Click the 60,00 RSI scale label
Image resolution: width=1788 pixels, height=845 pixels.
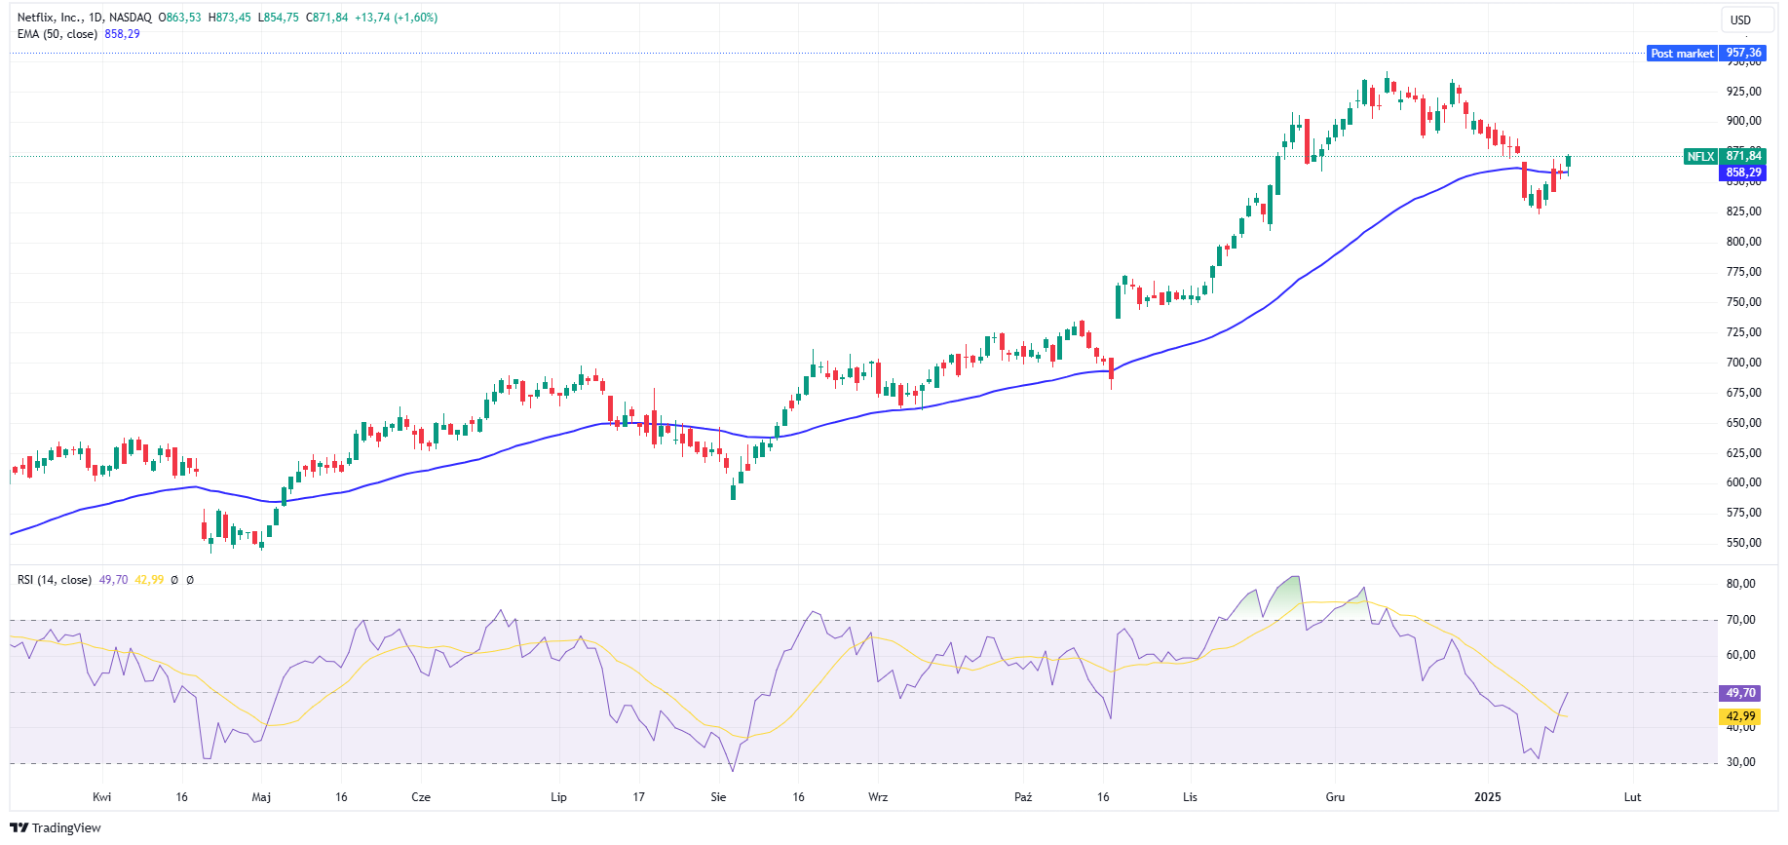(1740, 655)
